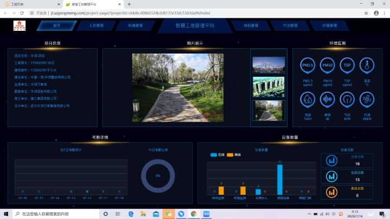This screenshot has height=219, width=390.
Task: Click the PM10 monitoring icon
Action: click(327, 65)
